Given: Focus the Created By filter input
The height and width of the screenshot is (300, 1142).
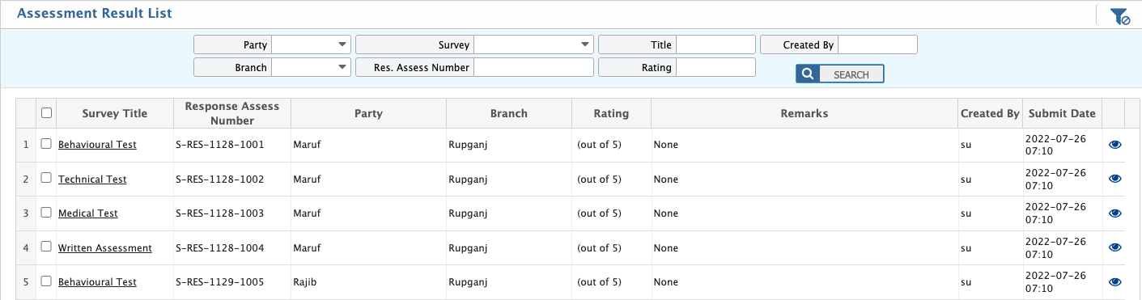Looking at the screenshot, I should (x=877, y=44).
